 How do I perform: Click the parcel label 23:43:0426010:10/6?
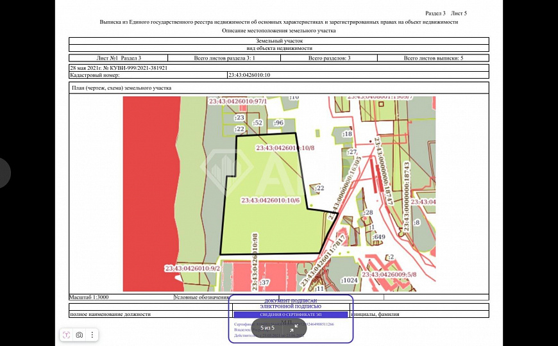coord(270,200)
